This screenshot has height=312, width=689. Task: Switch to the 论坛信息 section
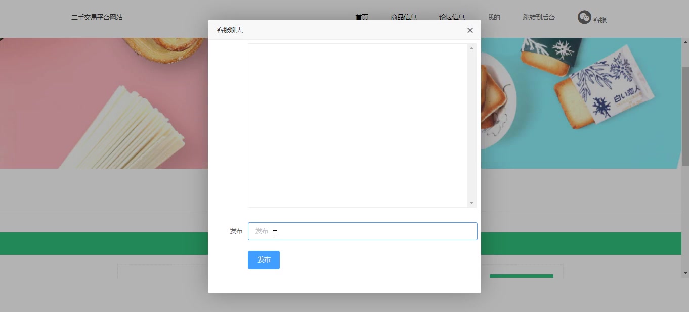(x=452, y=17)
